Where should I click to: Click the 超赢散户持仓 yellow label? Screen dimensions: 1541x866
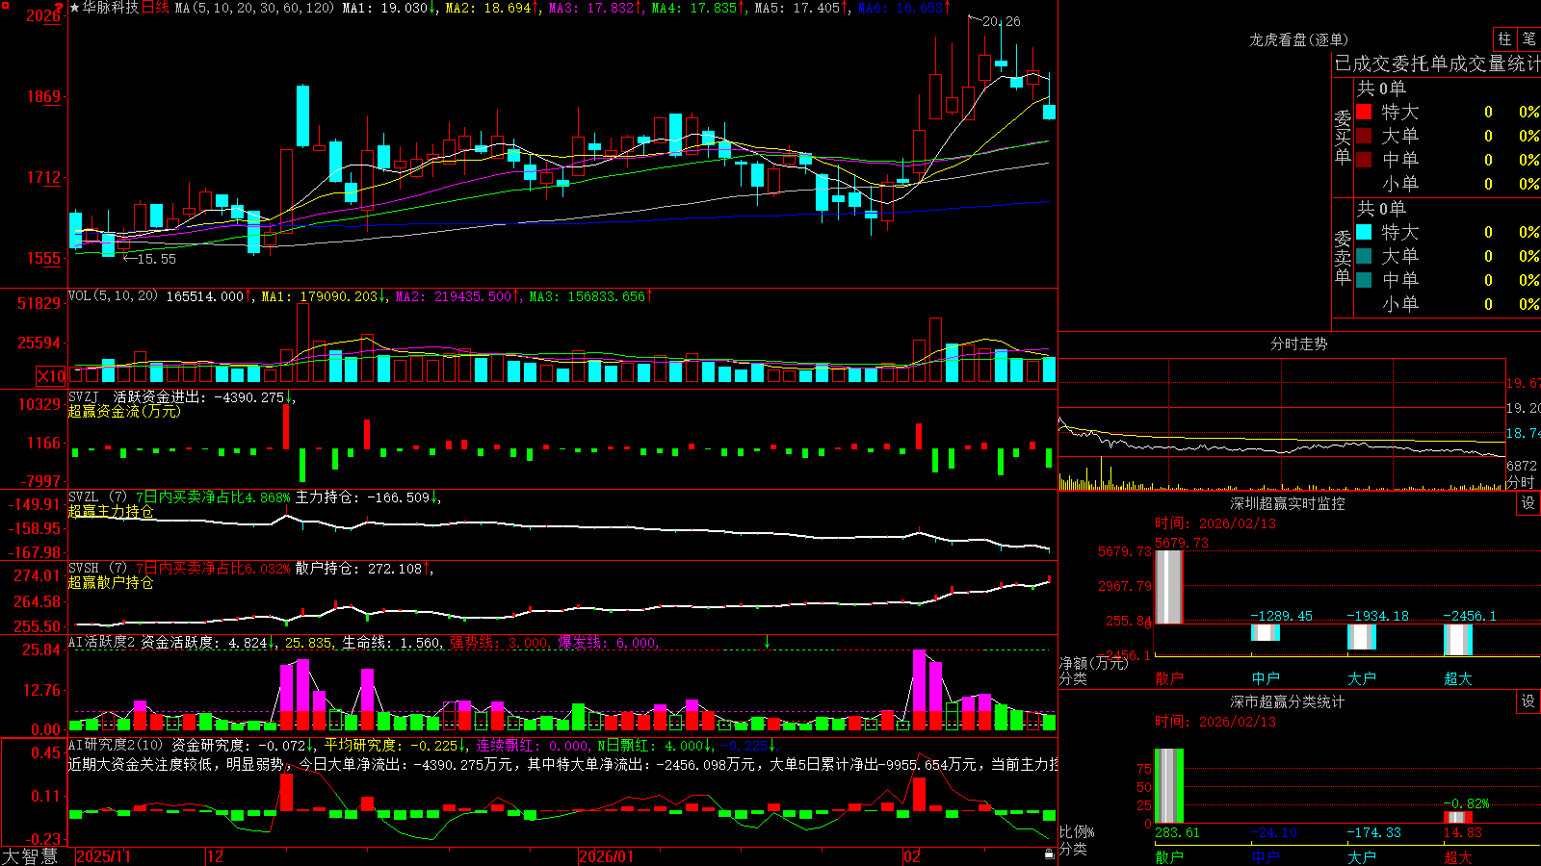coord(111,582)
